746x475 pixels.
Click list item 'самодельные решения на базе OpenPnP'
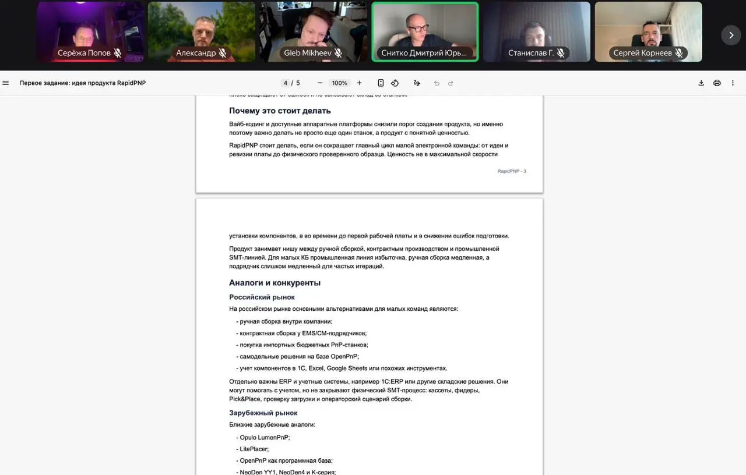(x=298, y=357)
